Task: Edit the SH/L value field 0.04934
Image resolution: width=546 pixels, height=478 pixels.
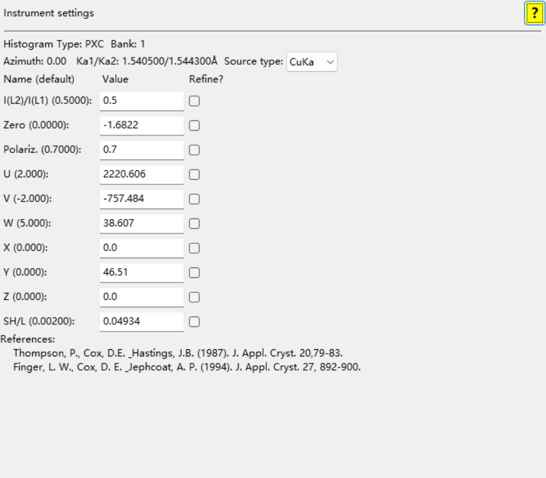Action: coord(142,322)
